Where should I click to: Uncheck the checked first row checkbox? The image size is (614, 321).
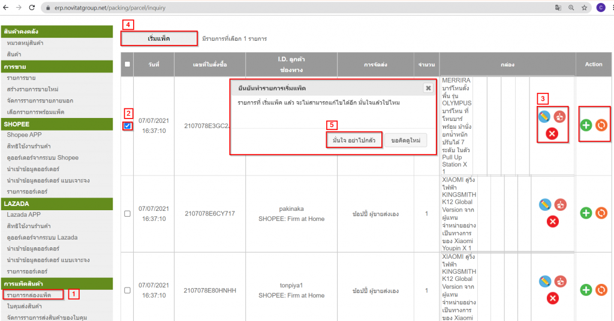(x=127, y=125)
